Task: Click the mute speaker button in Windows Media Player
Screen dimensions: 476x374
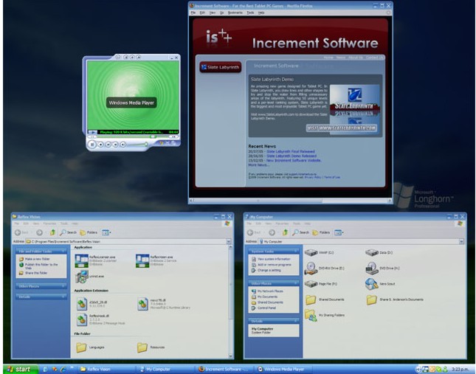Action: (x=123, y=145)
